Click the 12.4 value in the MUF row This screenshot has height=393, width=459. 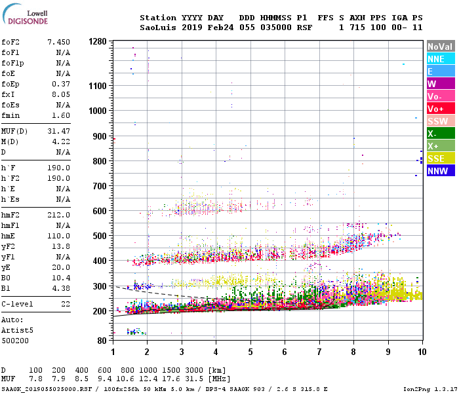point(148,379)
